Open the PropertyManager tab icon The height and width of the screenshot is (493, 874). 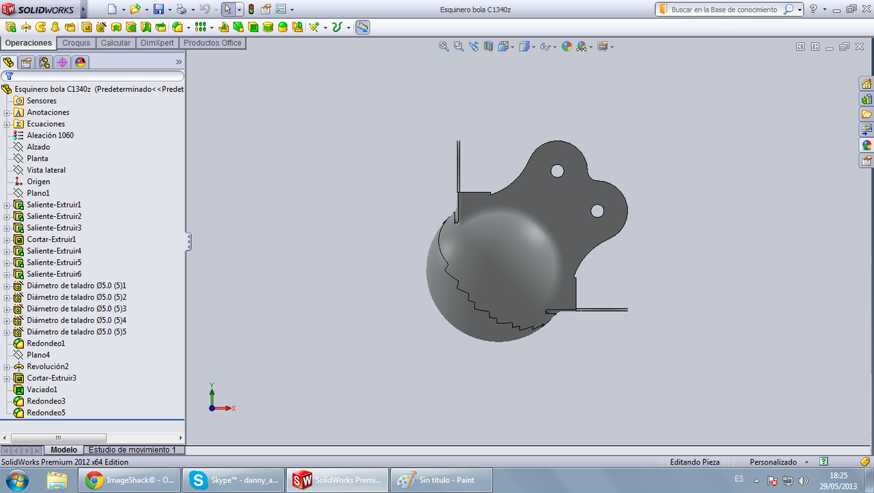pos(27,62)
